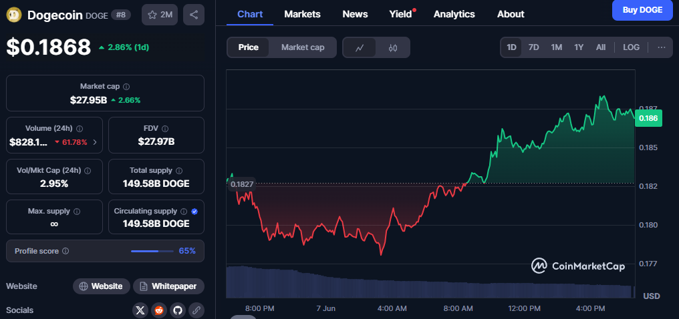679x319 pixels.
Task: Show Circulating supply info icon
Action: 184,212
